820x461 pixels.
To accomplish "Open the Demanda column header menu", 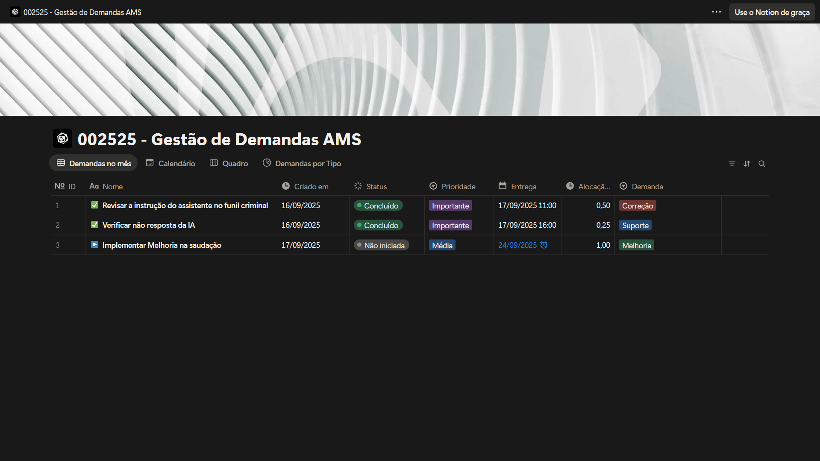I will 647,186.
